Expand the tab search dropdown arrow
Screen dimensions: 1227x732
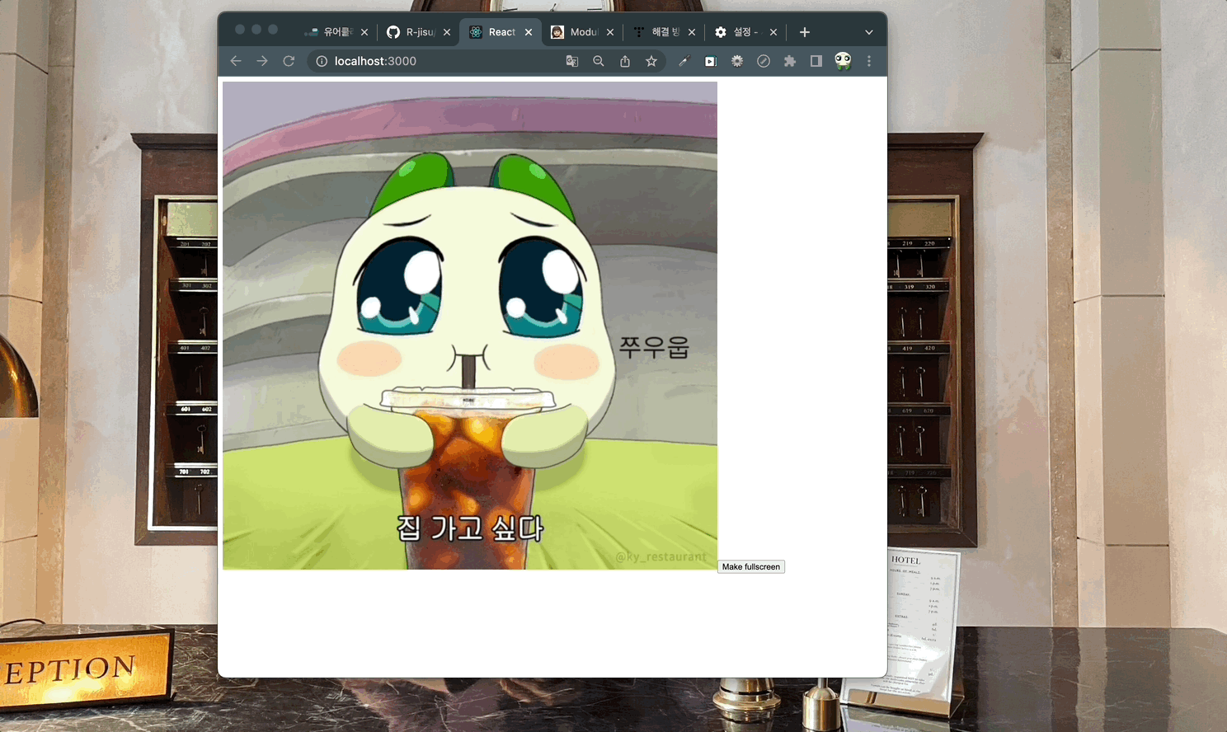point(869,32)
